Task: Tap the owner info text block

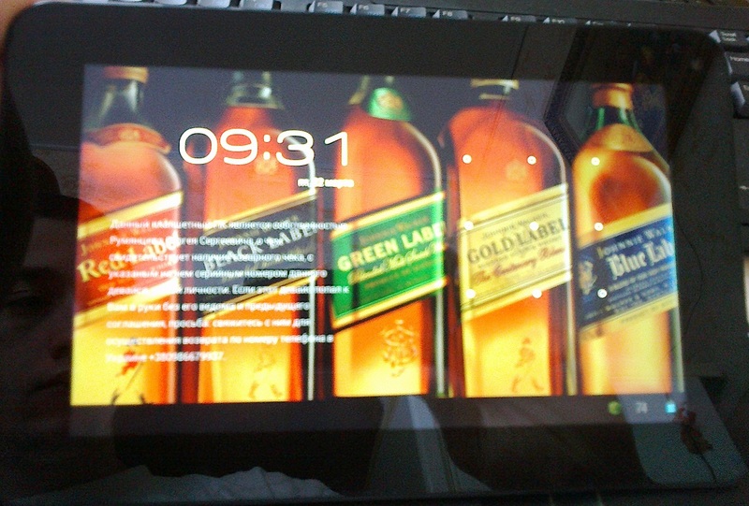Action: pos(220,290)
